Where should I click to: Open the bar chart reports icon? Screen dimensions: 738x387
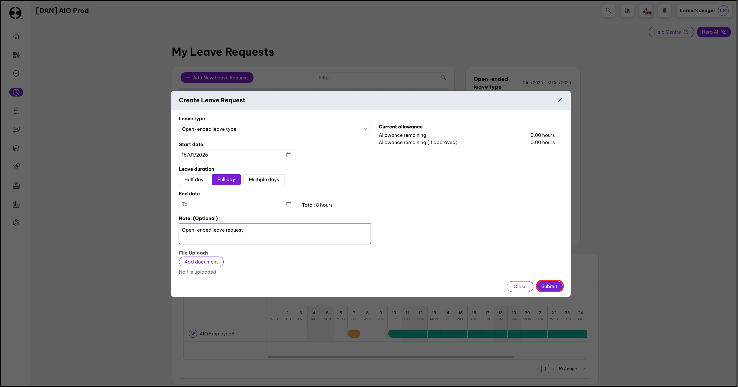click(x=16, y=204)
